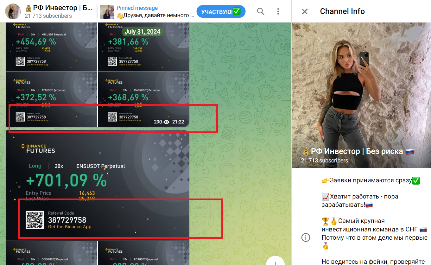Open the large channel profile photo
The height and width of the screenshot is (265, 431).
pos(361,95)
